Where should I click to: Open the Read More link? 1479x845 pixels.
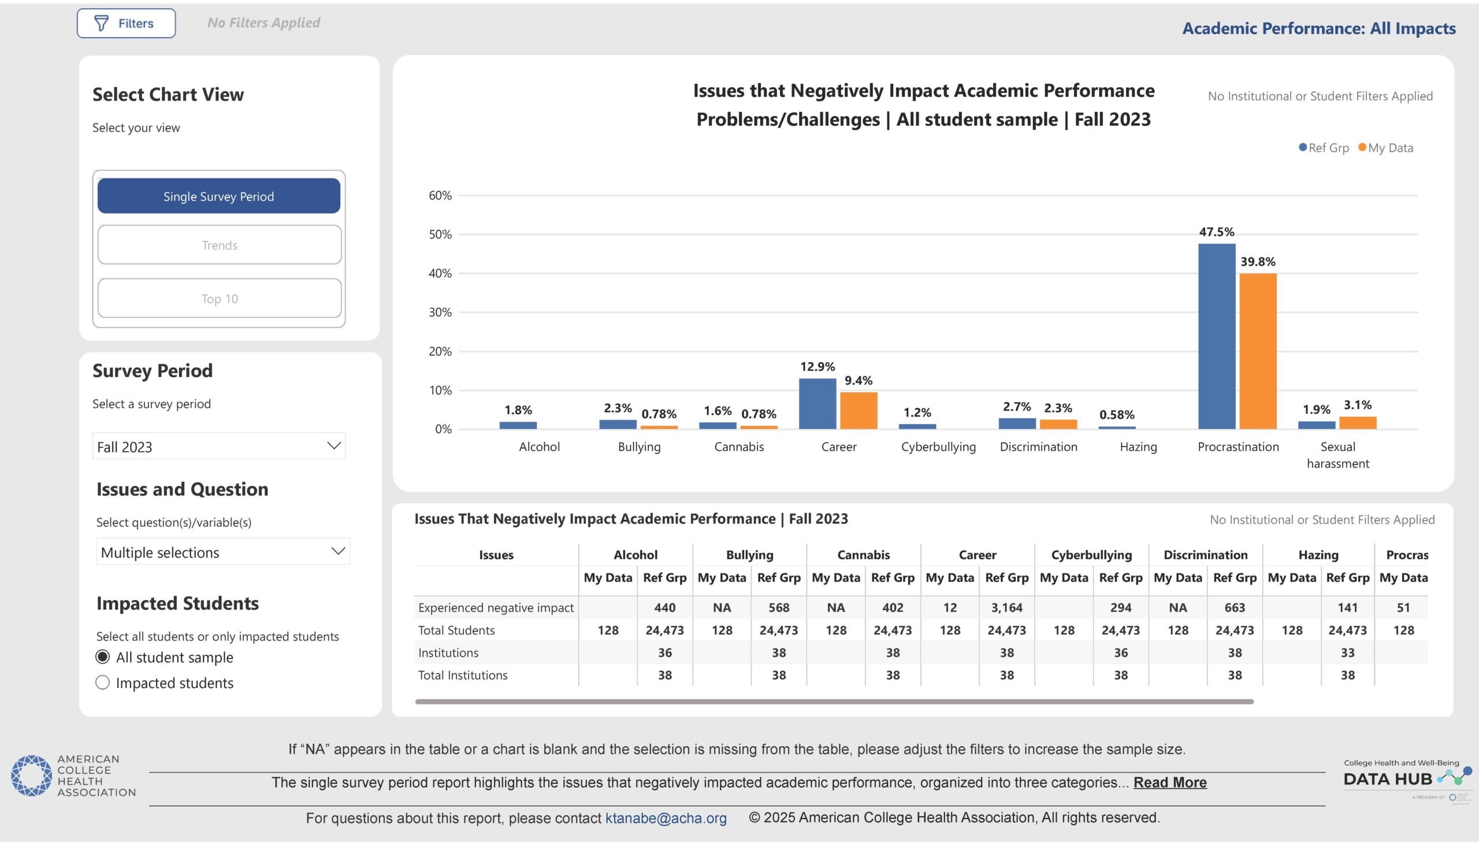[1169, 782]
